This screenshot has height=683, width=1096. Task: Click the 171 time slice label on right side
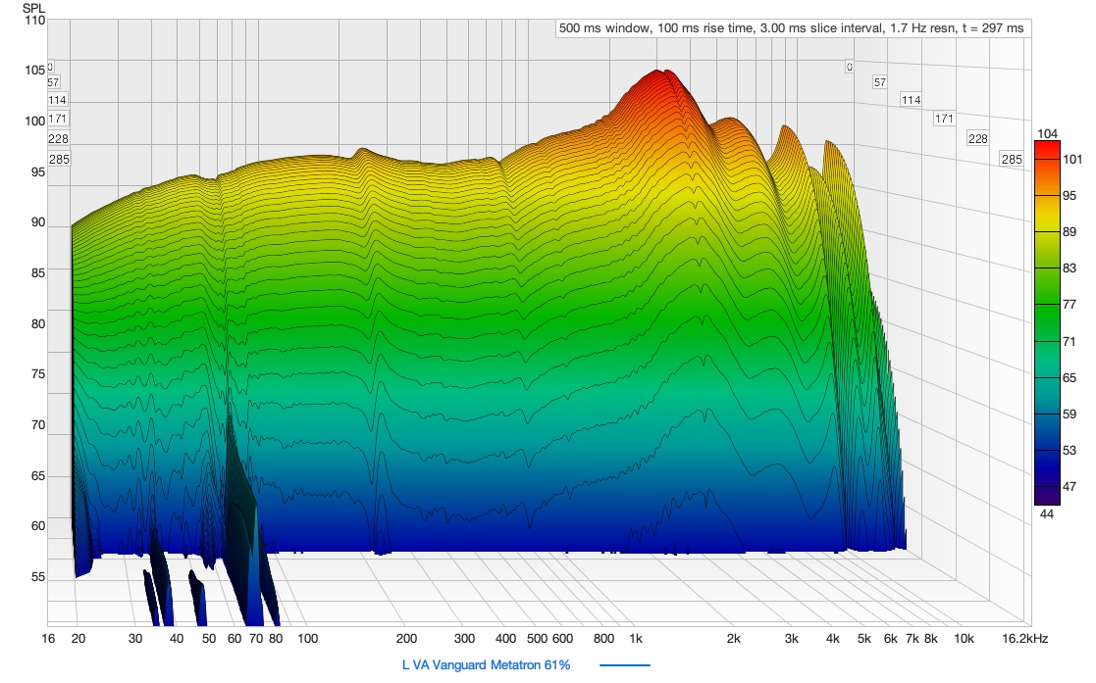point(944,119)
